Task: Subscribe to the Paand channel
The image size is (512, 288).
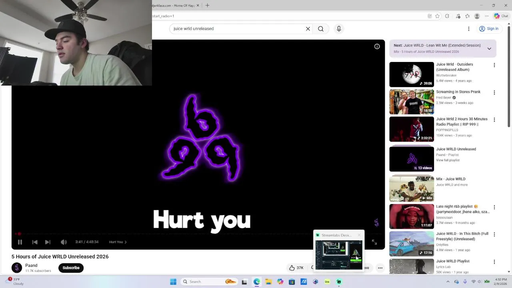Action: [71, 268]
